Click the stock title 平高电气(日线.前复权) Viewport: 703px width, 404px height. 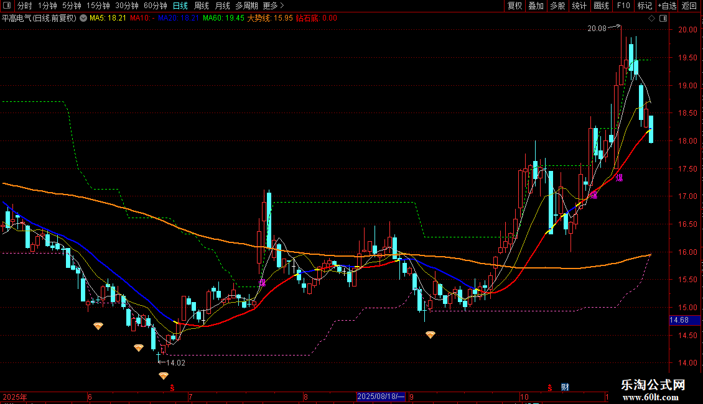pyautogui.click(x=39, y=18)
